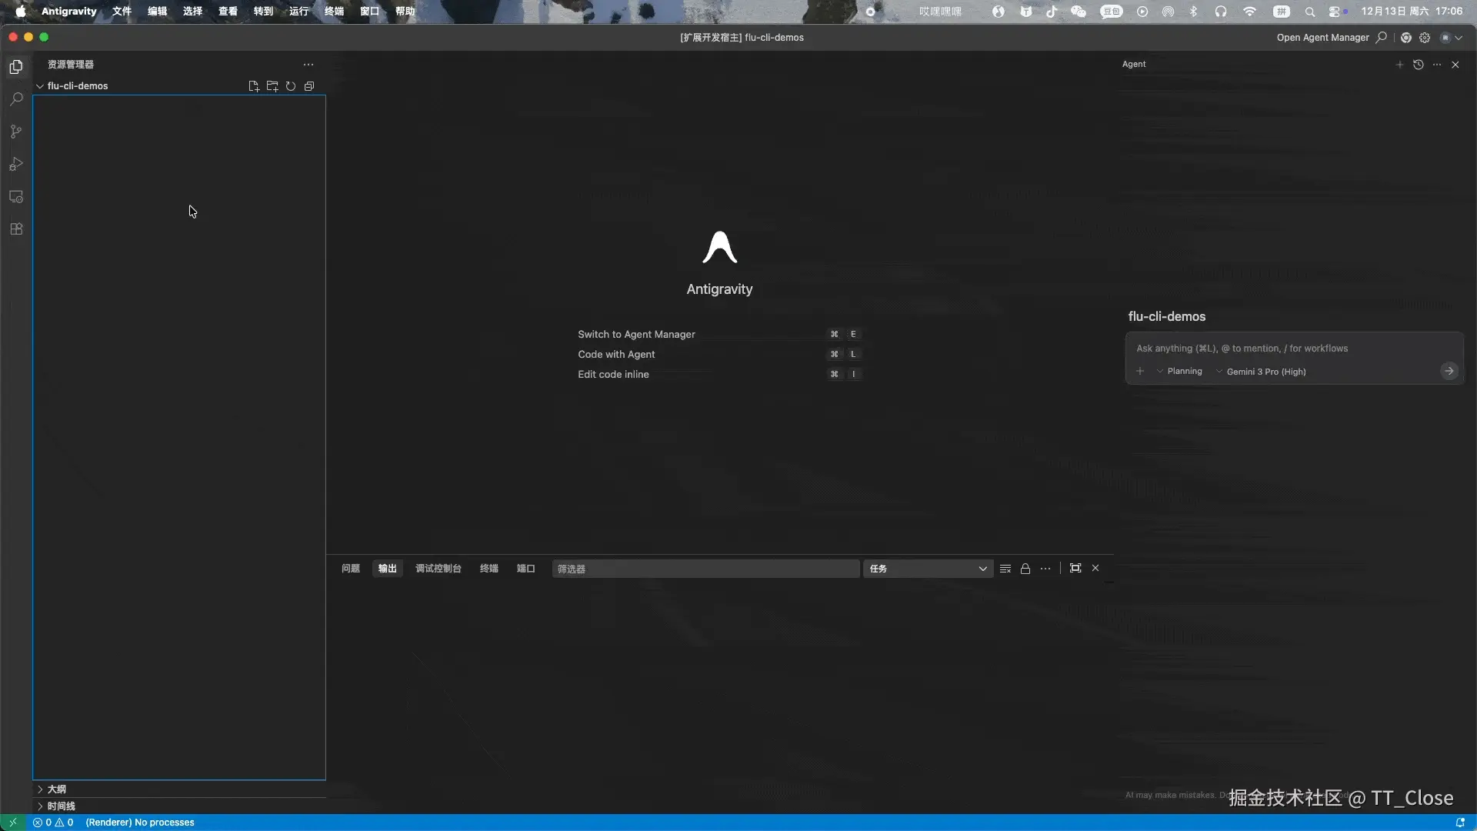Open the Agent panel more options menu

[x=1437, y=65]
